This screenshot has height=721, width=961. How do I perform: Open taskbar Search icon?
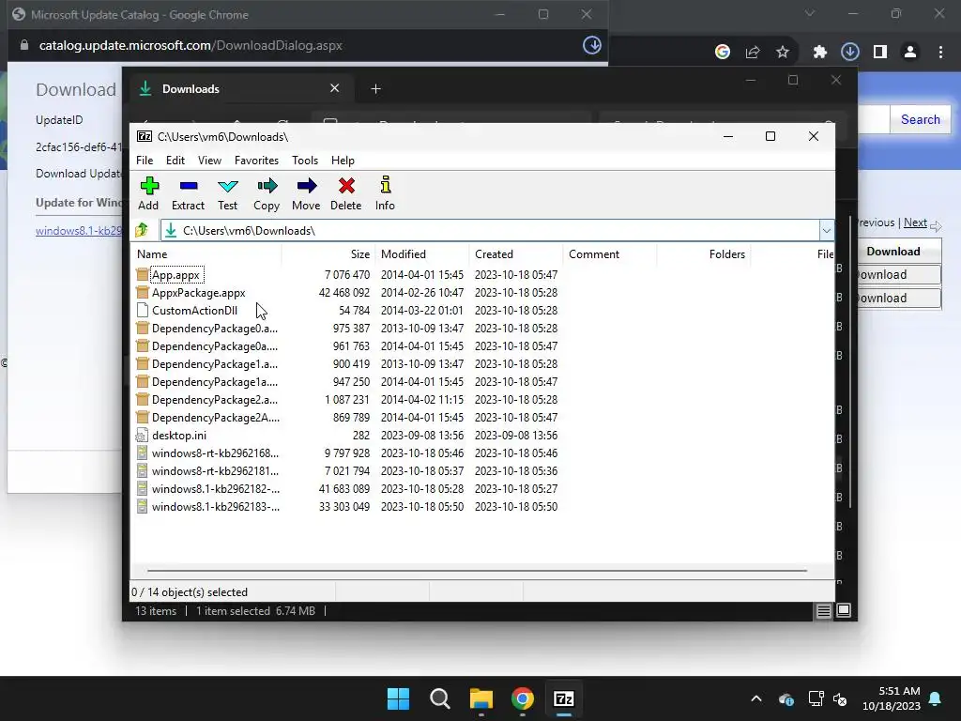[439, 698]
